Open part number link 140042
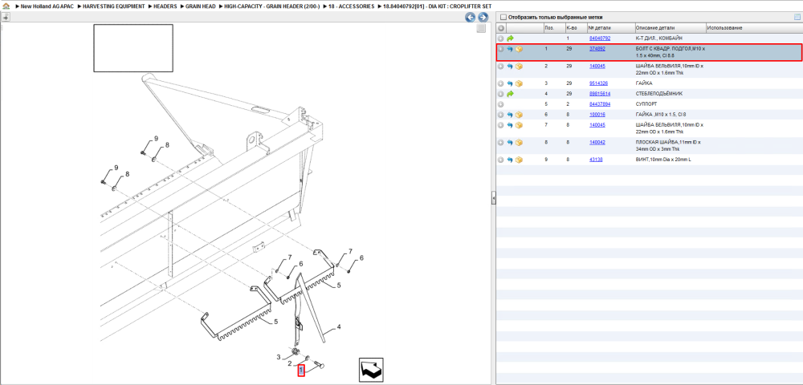The height and width of the screenshot is (385, 803). click(597, 143)
